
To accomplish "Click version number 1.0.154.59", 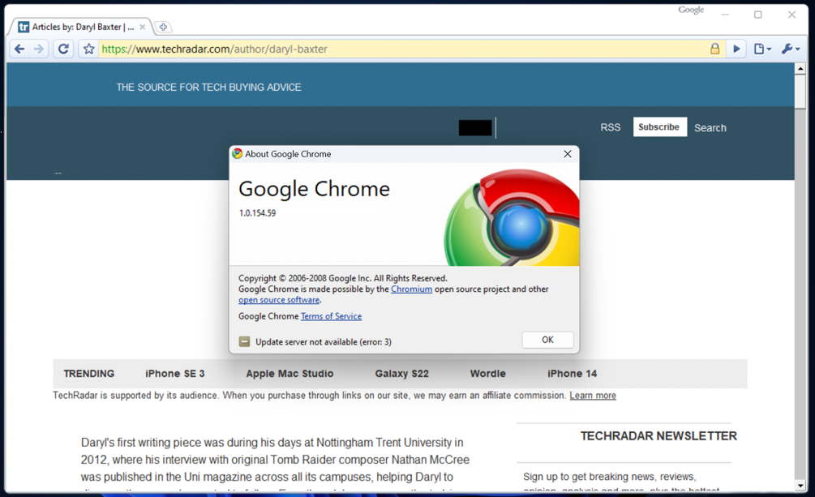I will tap(257, 213).
